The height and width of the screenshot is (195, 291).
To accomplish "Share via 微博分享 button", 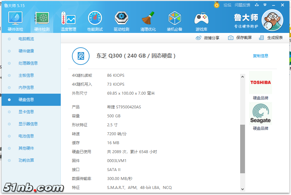I will point(208,38).
